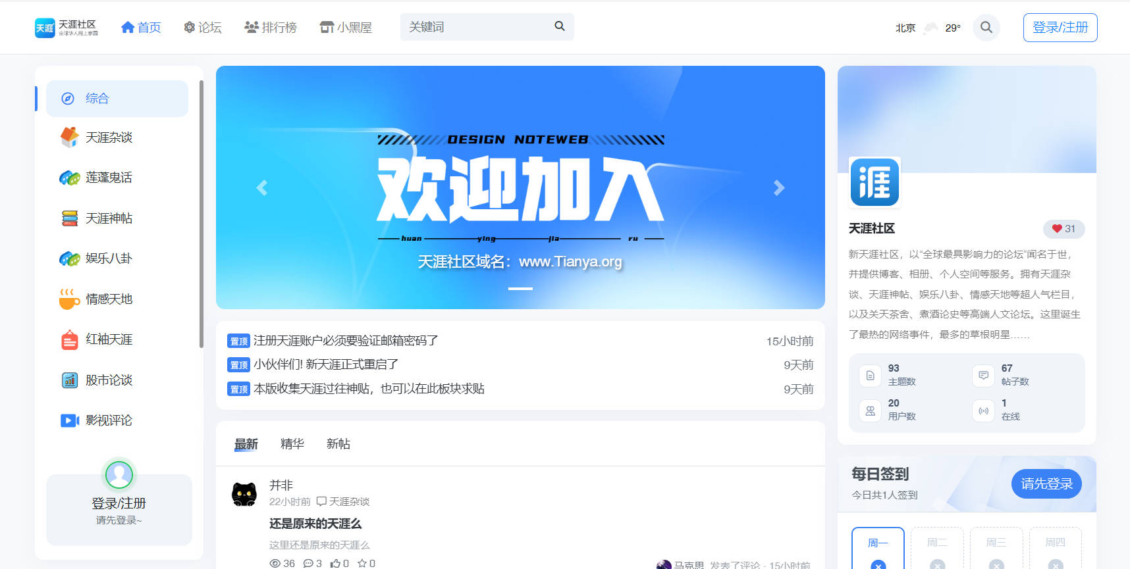This screenshot has width=1130, height=569.
Task: Open the 首页 home nav item
Action: click(141, 27)
